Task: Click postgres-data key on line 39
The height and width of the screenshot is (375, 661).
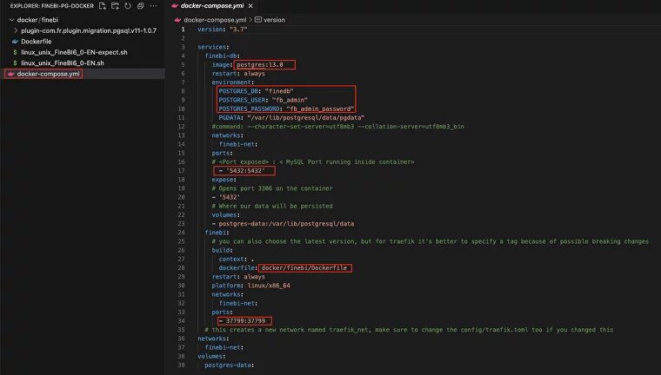Action: pos(228,365)
